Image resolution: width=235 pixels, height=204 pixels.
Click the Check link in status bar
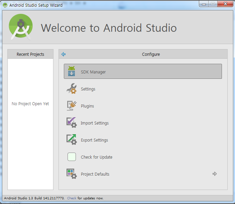pyautogui.click(x=72, y=198)
